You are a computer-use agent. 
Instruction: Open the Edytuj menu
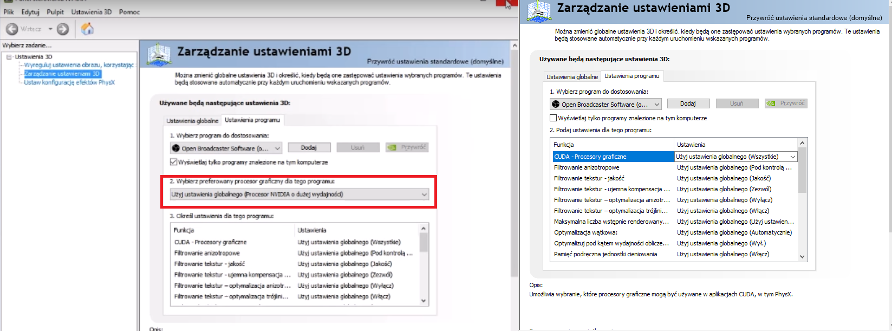[30, 12]
